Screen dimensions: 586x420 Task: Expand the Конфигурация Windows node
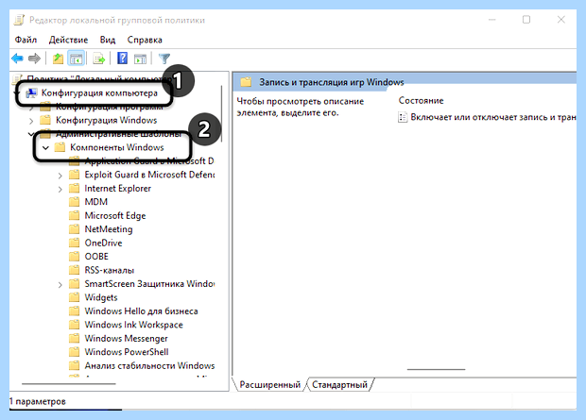(x=31, y=121)
